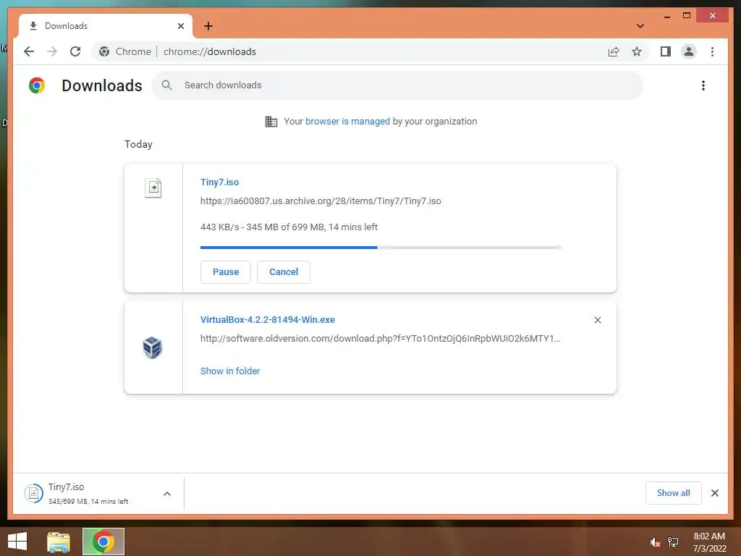
Task: Open downloads page more actions menu
Action: (x=703, y=85)
